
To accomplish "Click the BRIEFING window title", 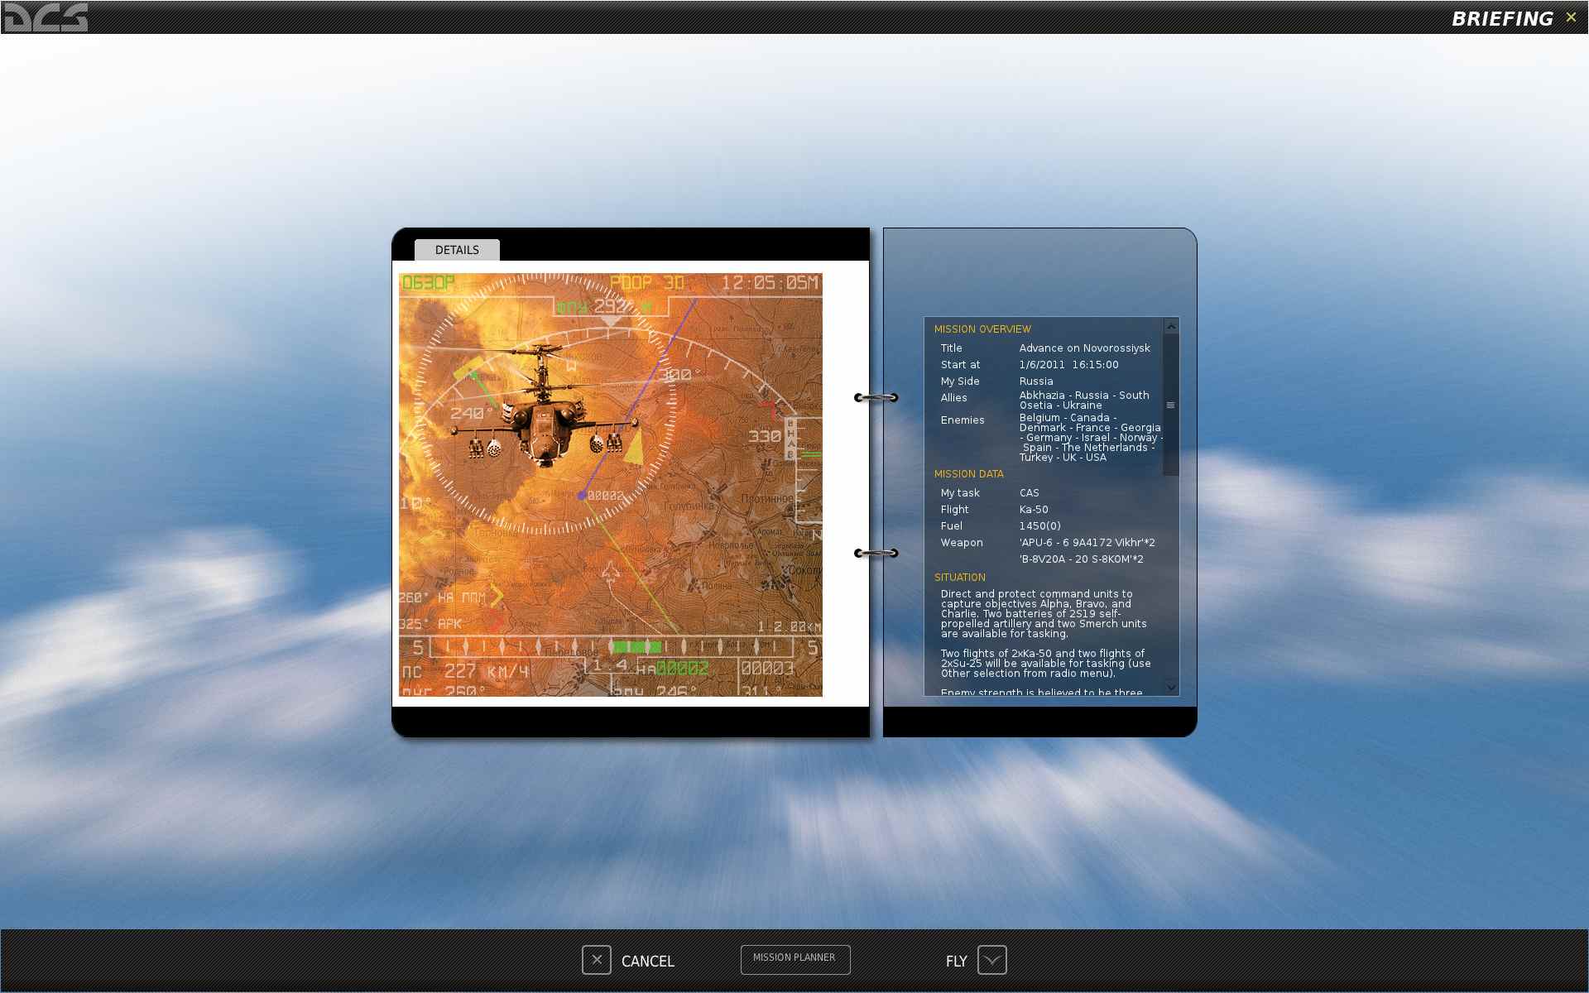I will [1502, 18].
